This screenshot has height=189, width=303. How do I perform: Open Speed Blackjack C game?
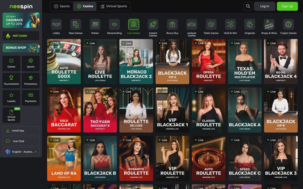tap(245, 158)
